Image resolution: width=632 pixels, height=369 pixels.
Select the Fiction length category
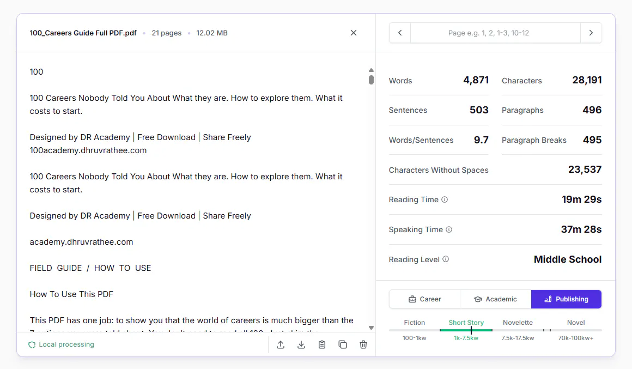(415, 323)
